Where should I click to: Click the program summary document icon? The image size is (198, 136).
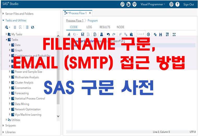[95, 34]
